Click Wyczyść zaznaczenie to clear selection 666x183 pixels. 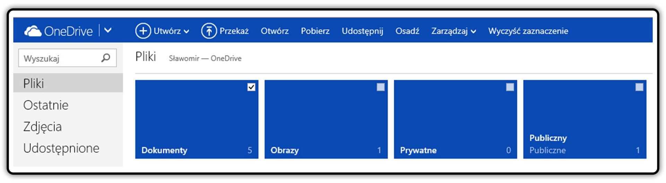[528, 31]
